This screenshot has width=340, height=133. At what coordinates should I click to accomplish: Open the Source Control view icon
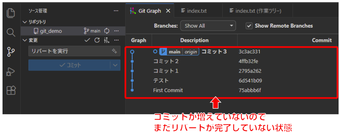point(11,52)
